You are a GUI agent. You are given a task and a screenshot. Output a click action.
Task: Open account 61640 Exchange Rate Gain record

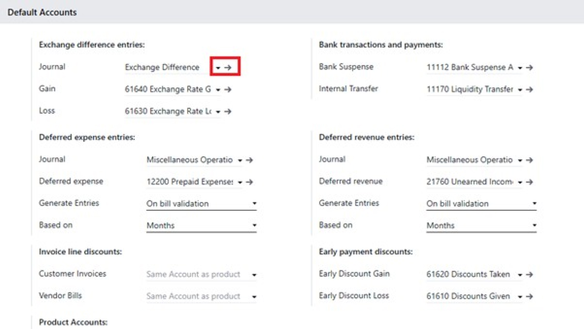pos(229,89)
